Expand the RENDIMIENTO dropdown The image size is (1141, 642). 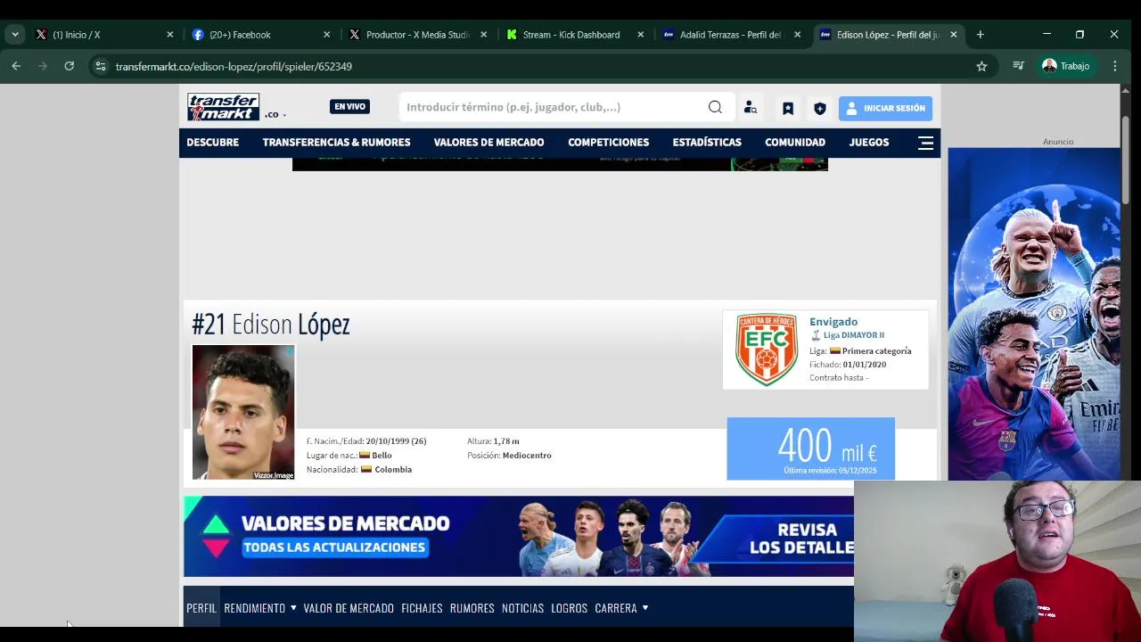pyautogui.click(x=260, y=608)
